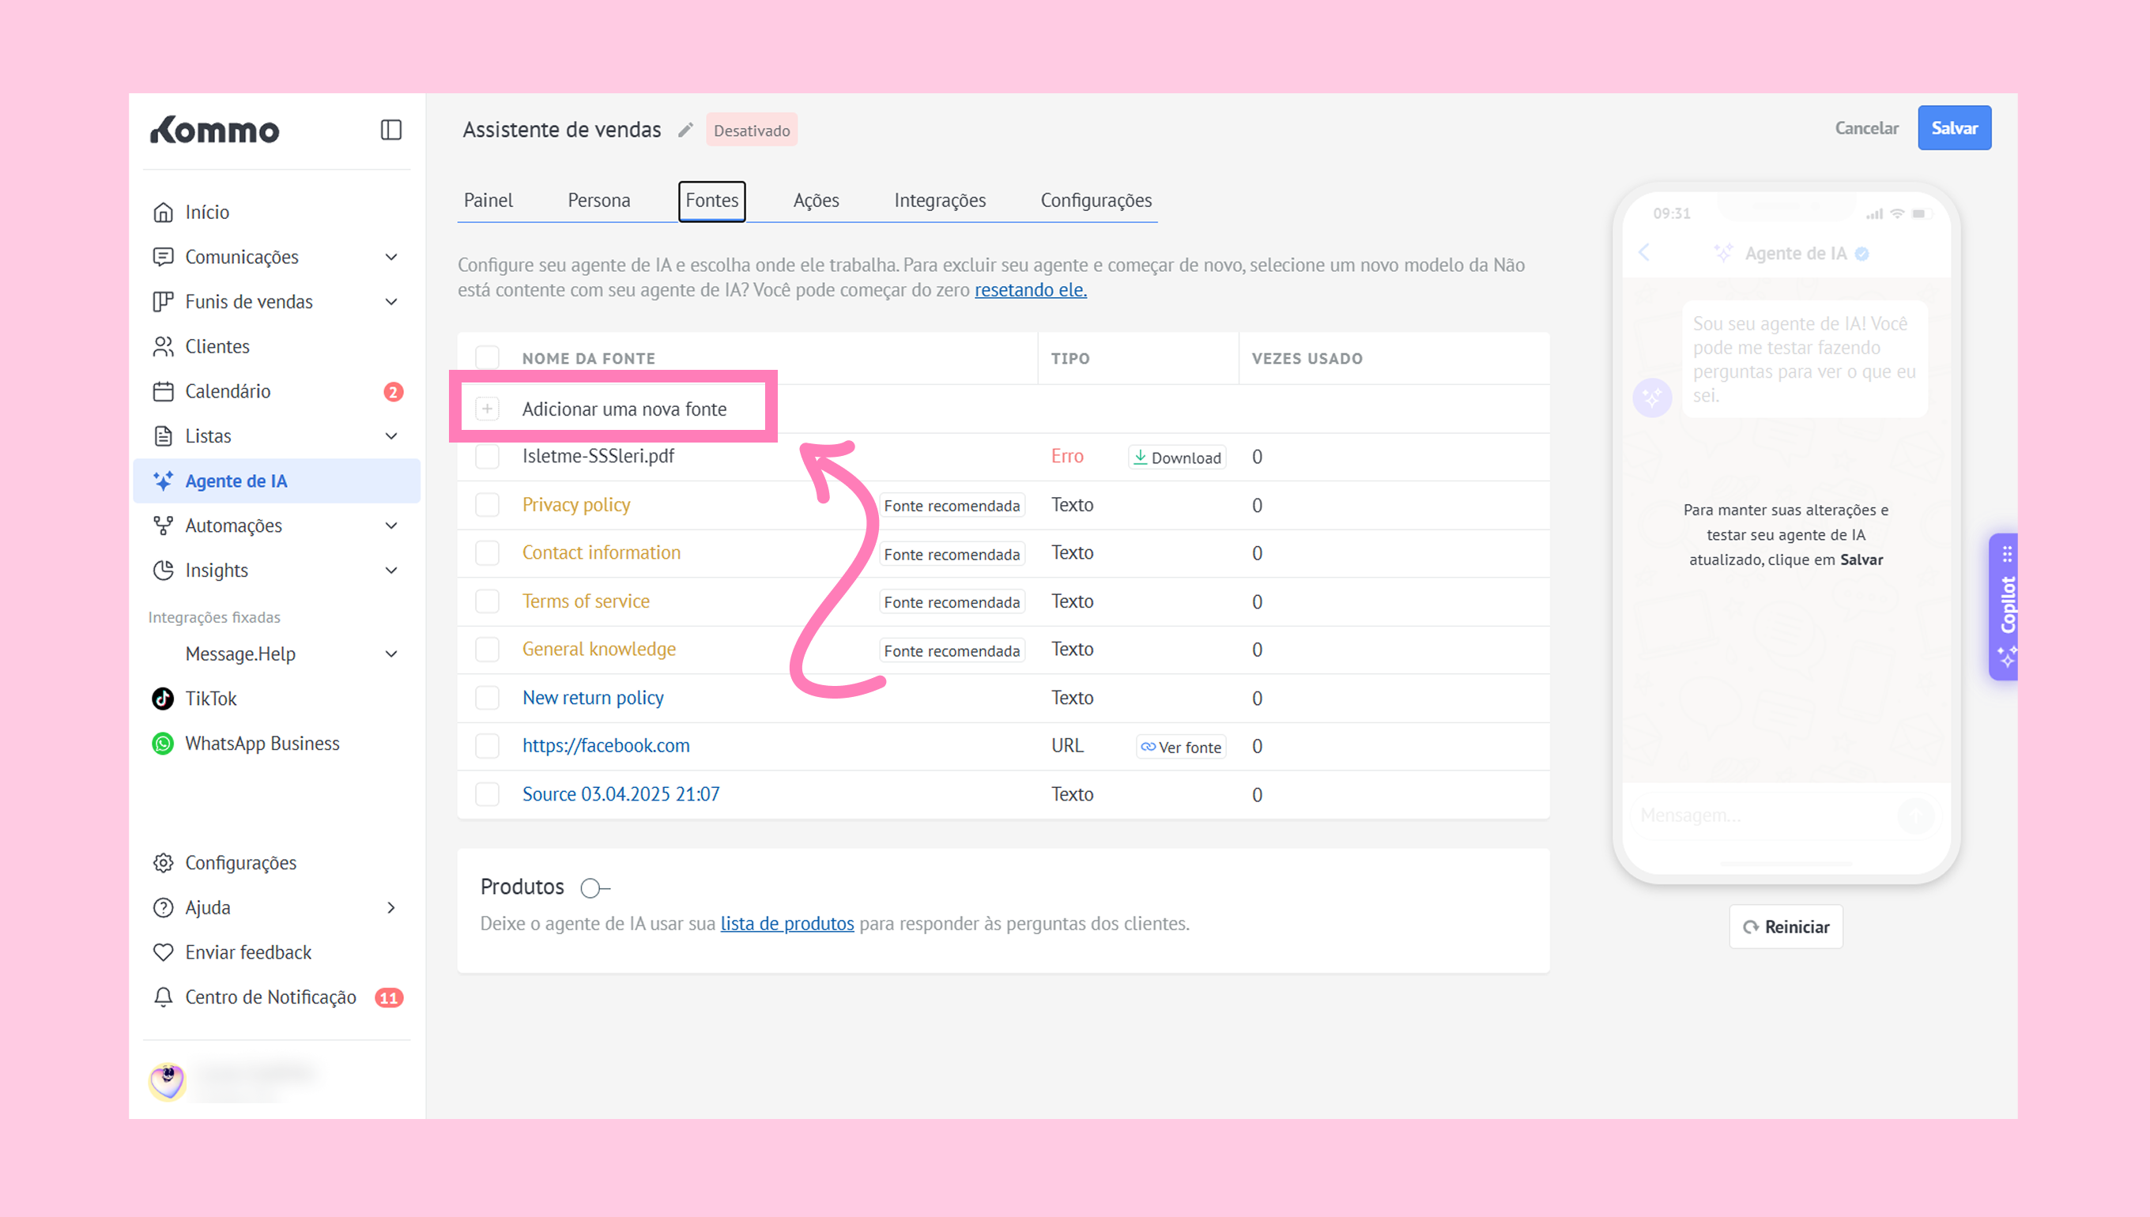The image size is (2150, 1217).
Task: Collapse the sidebar panel icon
Action: (x=390, y=130)
